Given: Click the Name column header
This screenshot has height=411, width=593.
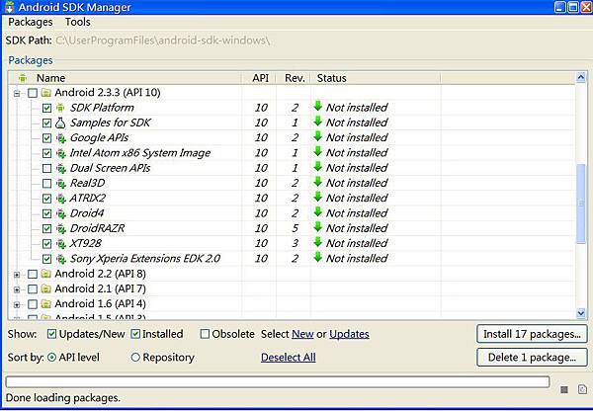Looking at the screenshot, I should (x=125, y=78).
